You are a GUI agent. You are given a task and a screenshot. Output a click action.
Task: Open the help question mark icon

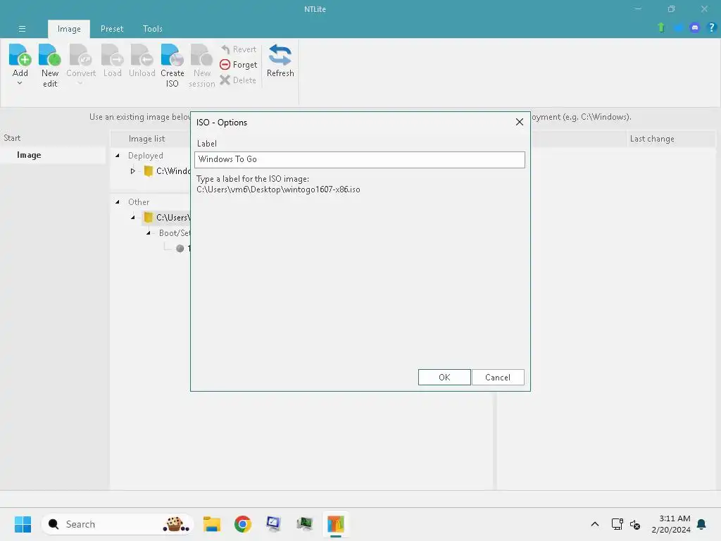pyautogui.click(x=711, y=27)
